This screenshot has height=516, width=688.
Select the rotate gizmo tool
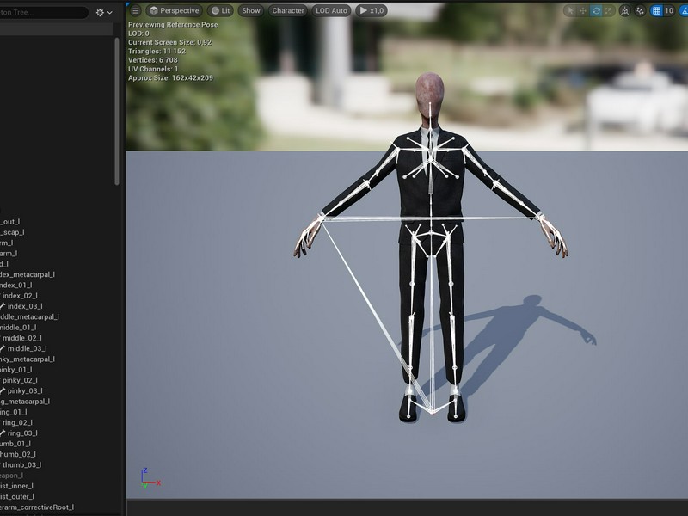(596, 11)
